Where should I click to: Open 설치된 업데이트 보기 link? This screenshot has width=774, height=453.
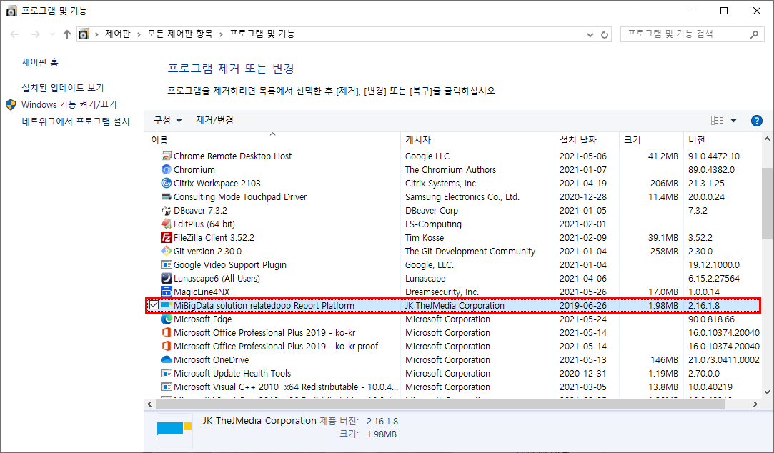(x=63, y=88)
